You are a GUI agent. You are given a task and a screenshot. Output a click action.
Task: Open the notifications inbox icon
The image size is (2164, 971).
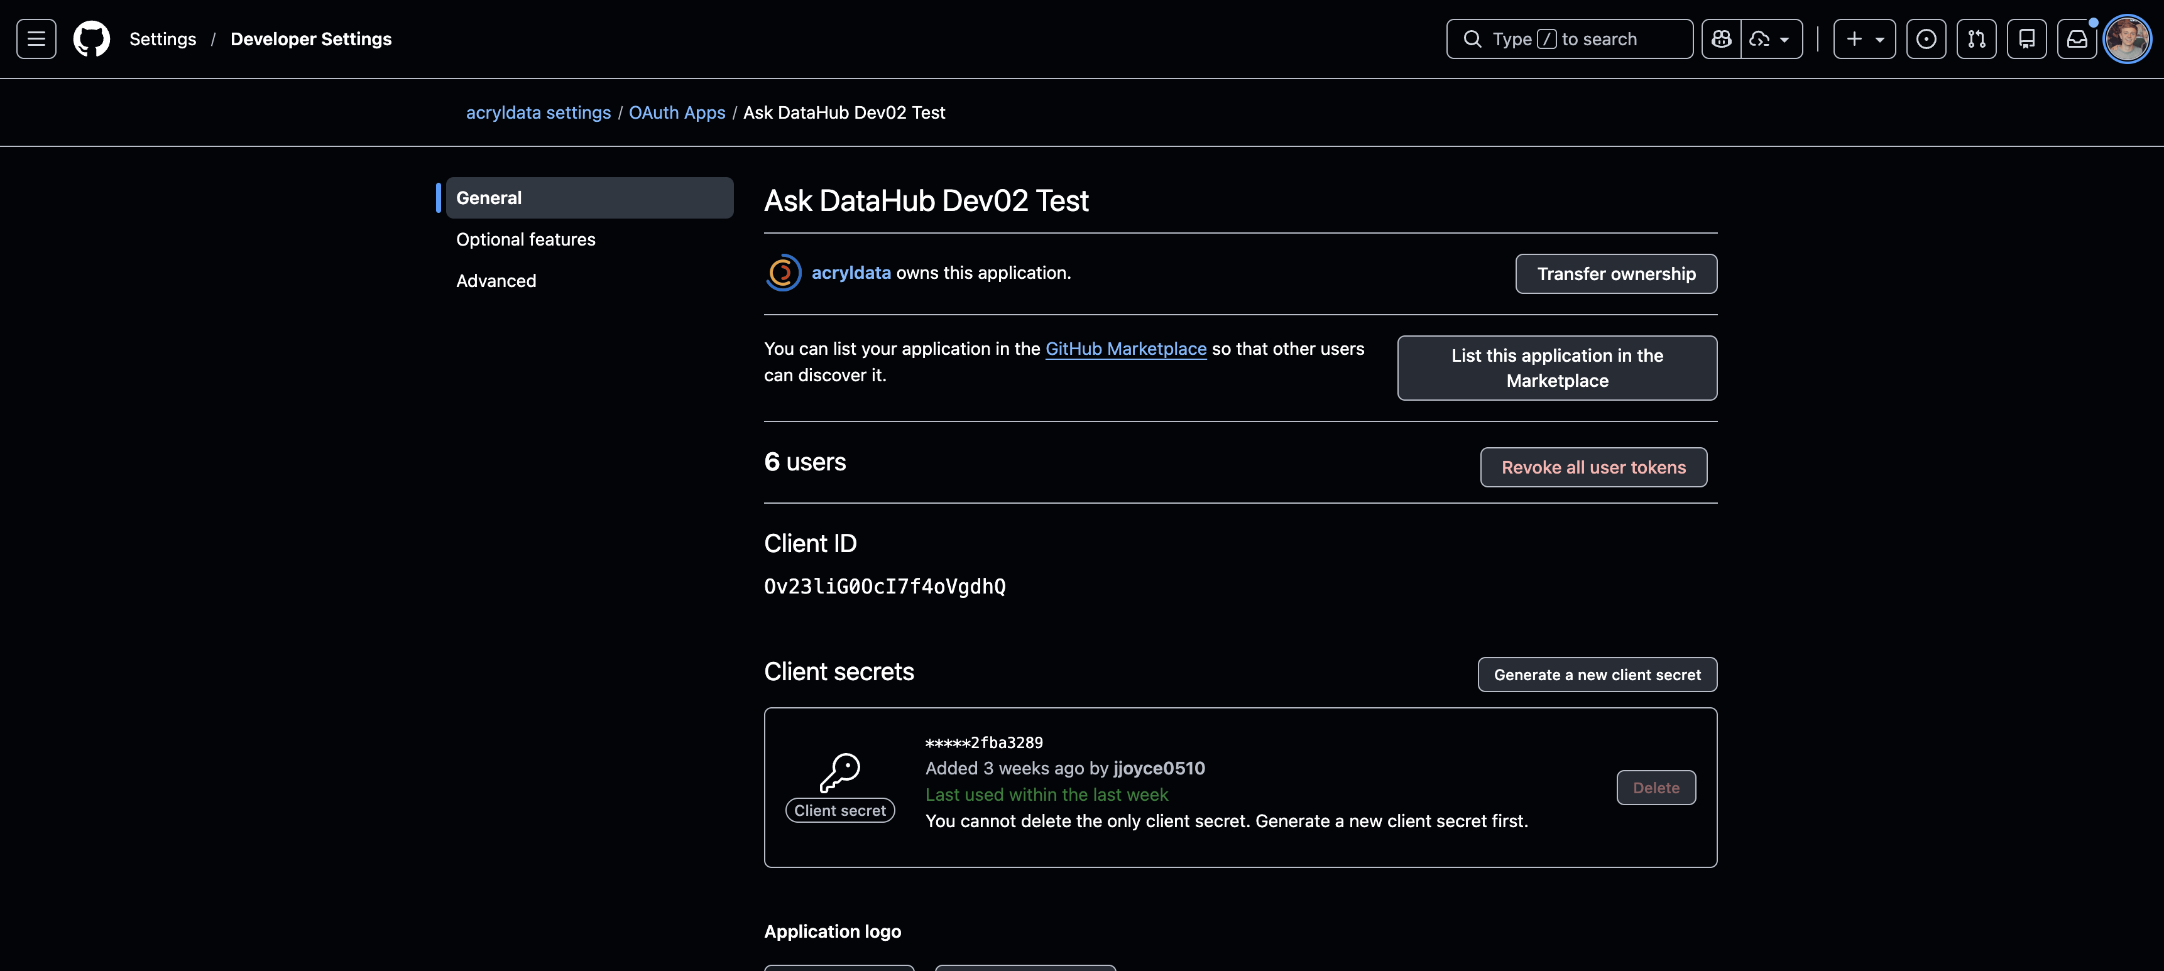[2077, 40]
